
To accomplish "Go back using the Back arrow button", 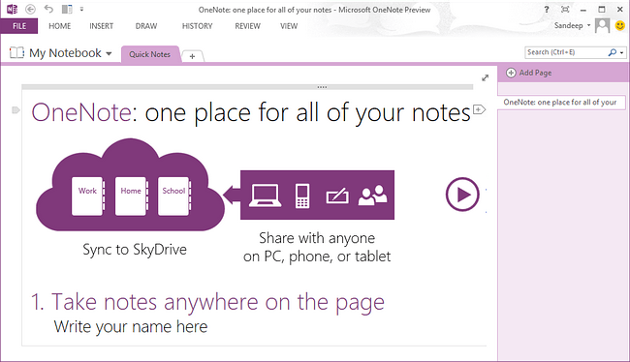I will pos(31,9).
